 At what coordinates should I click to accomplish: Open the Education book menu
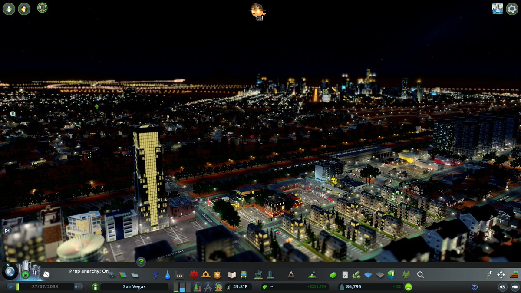(232, 275)
